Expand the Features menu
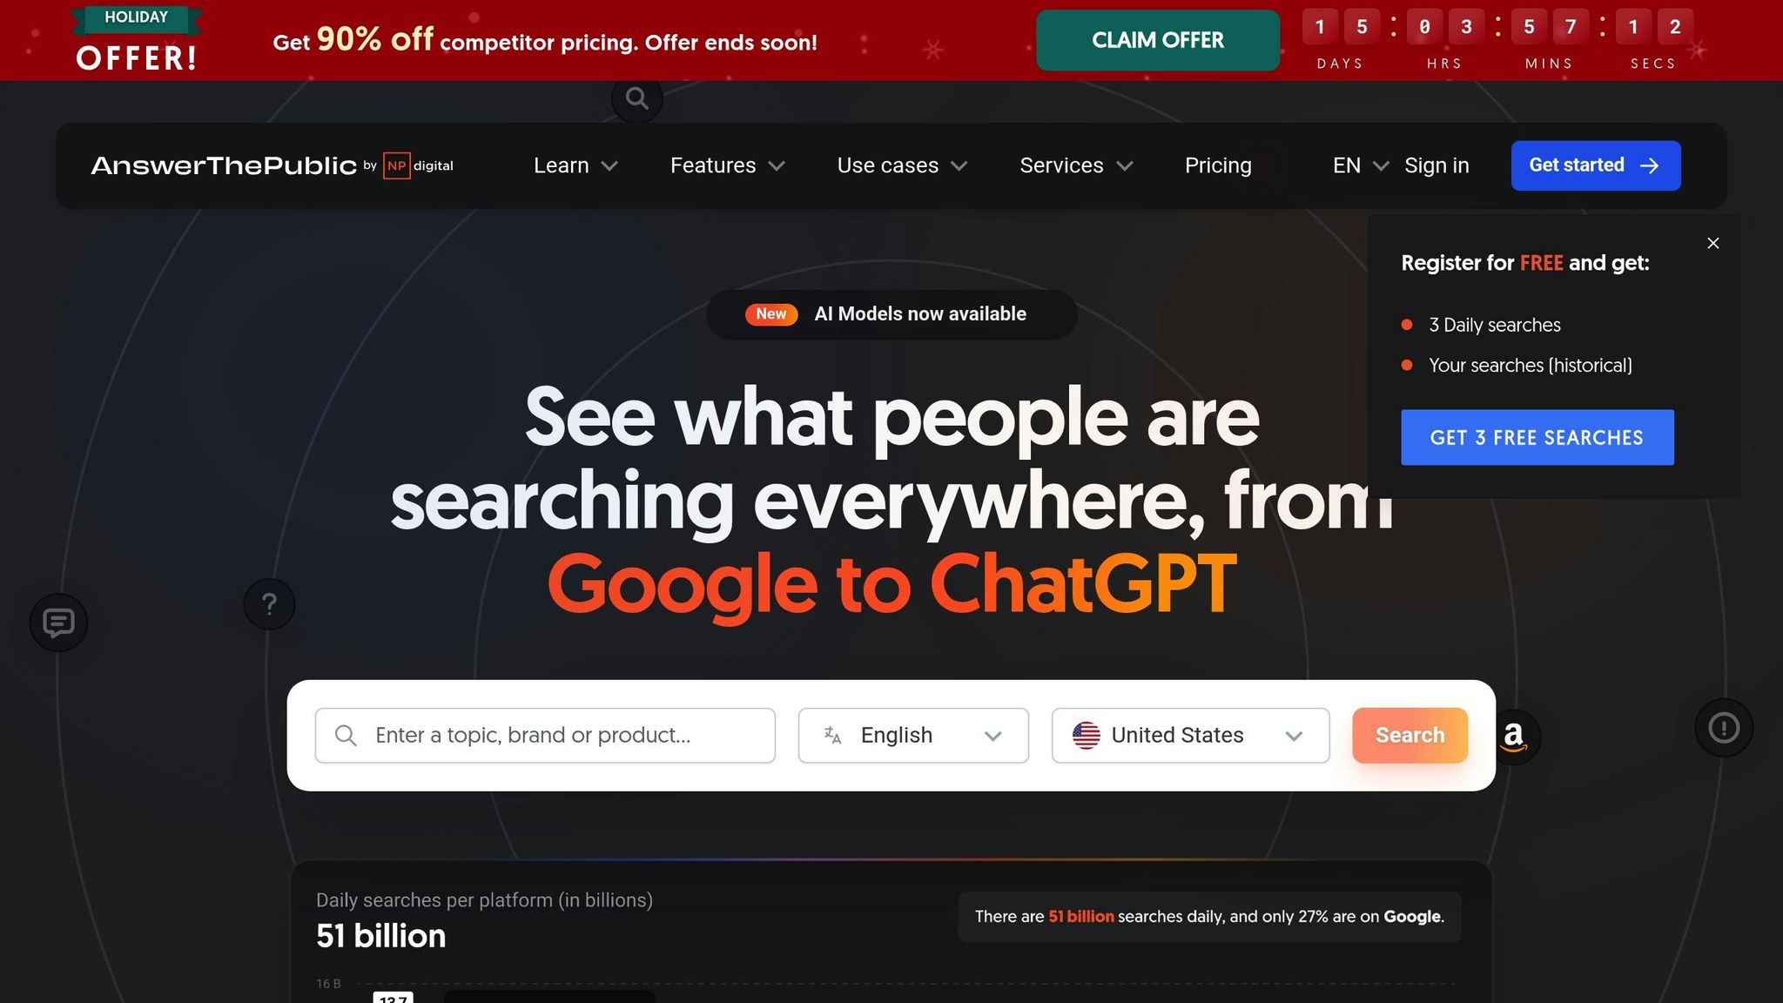 (728, 165)
